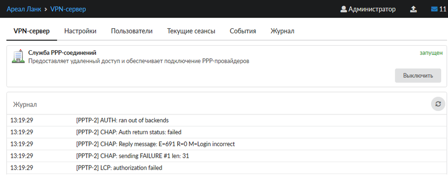The width and height of the screenshot is (448, 179).
Task: Click the PPP service building icon
Action: (x=18, y=56)
